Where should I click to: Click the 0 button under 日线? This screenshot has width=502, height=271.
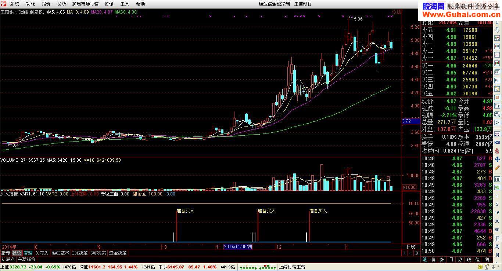417,253
